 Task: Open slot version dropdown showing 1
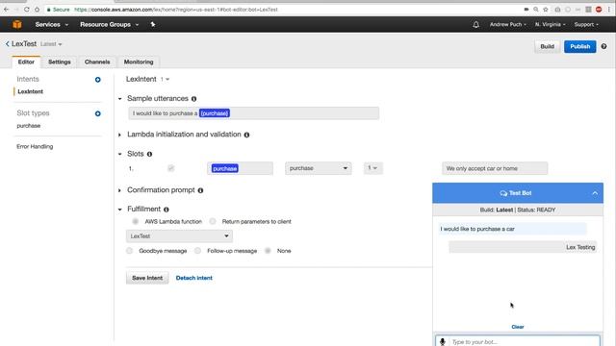click(x=372, y=168)
